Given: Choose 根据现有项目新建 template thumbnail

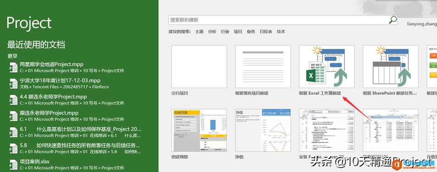Looking at the screenshot, I should [263, 66].
